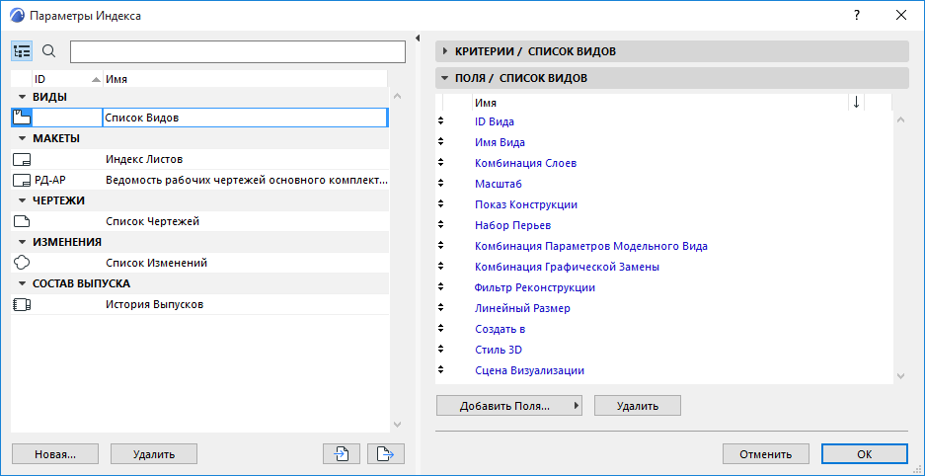This screenshot has width=925, height=476.
Task: Click the search magnifier icon
Action: tap(49, 51)
